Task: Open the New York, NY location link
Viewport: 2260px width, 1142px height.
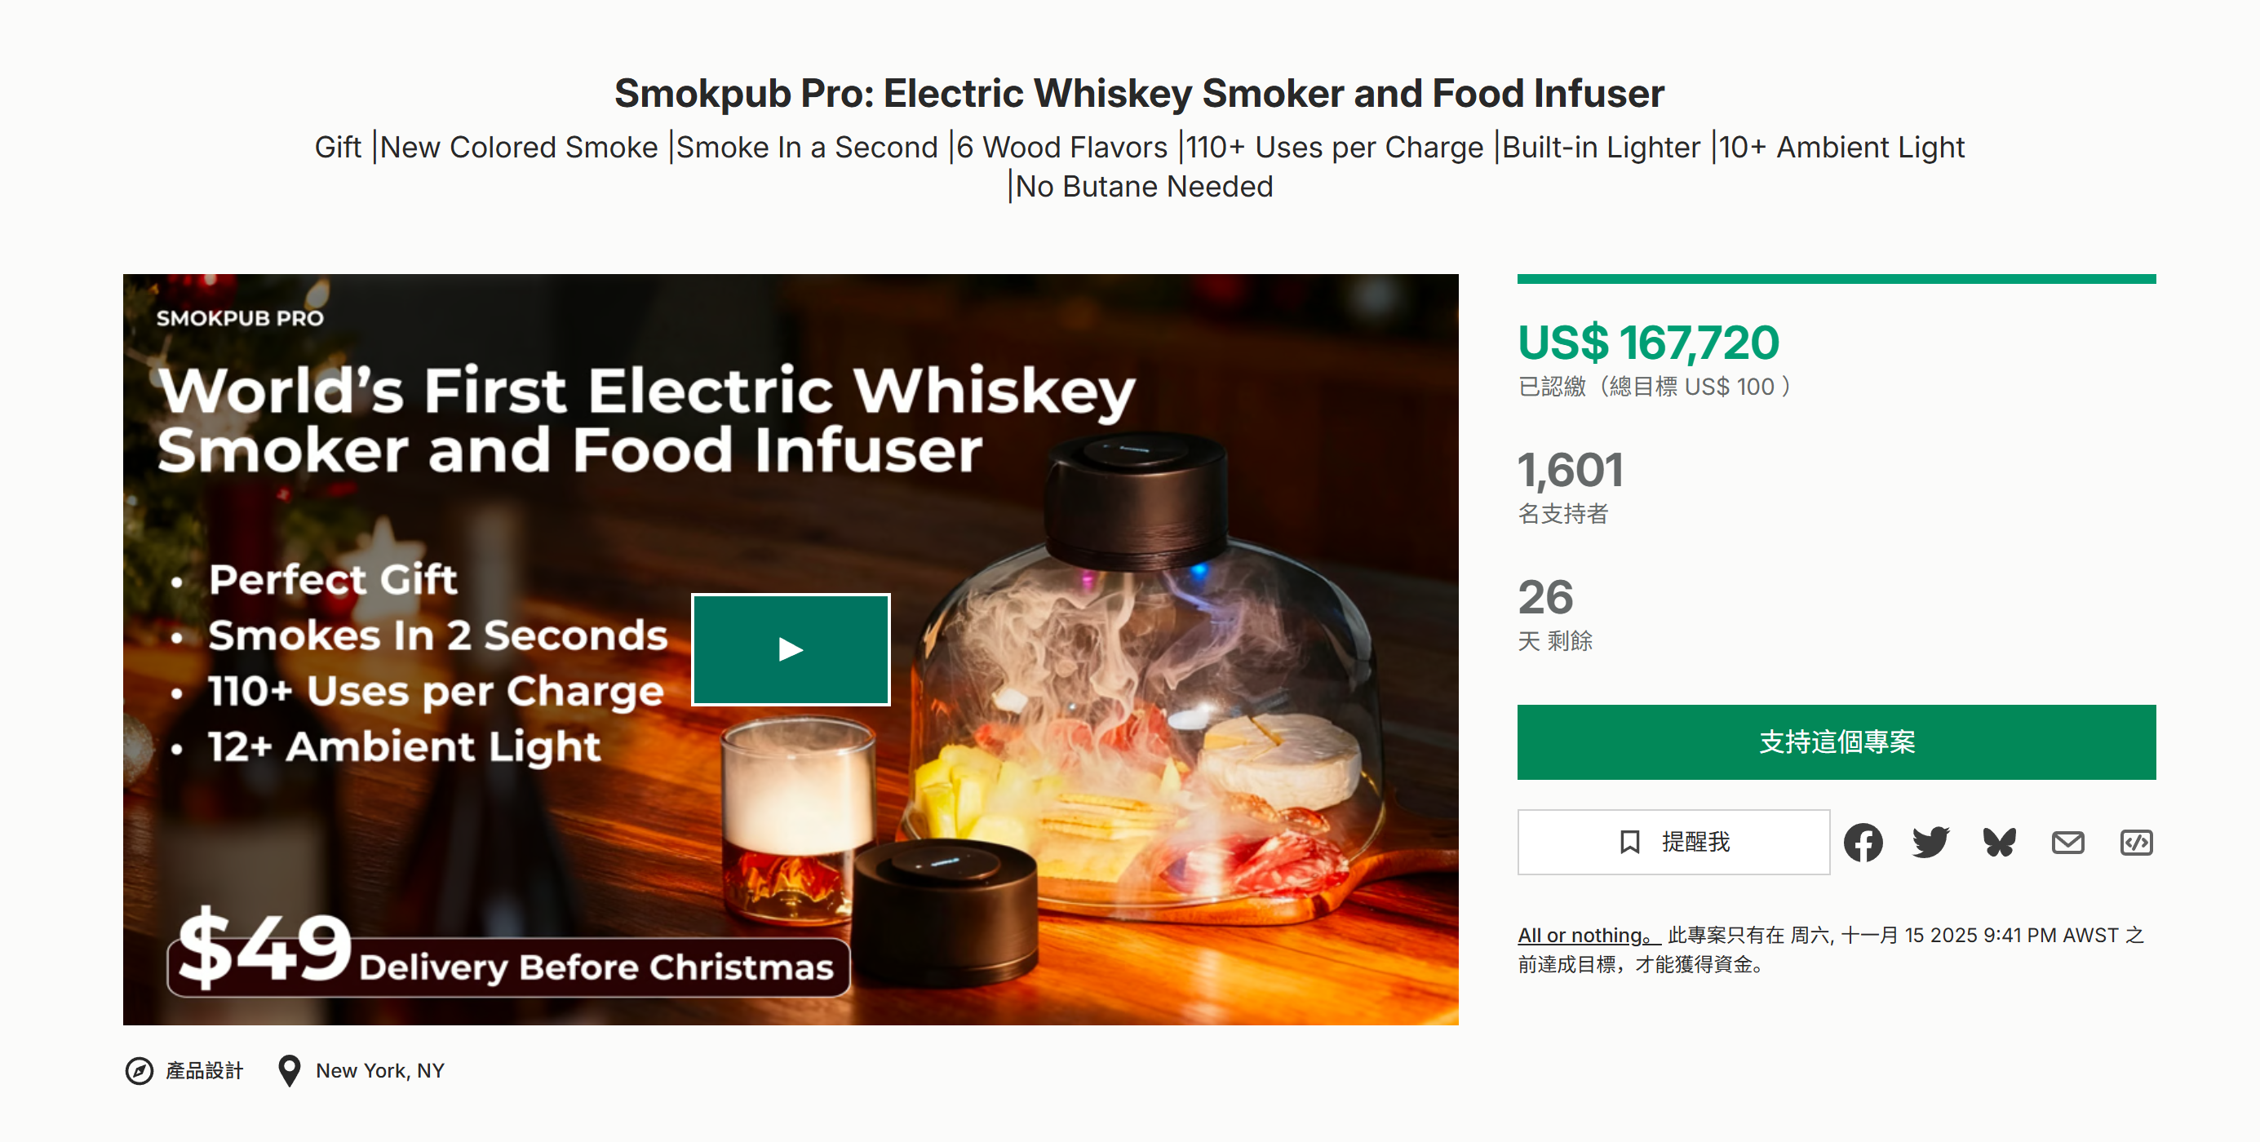Action: (x=380, y=1069)
